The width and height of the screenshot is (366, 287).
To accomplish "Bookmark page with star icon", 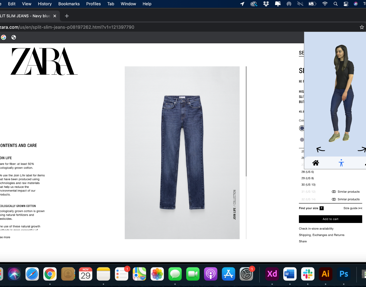I will tap(362, 27).
